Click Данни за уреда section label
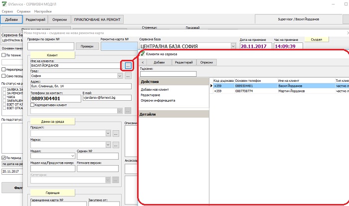Viewport: 349px width, 206px height. click(52, 122)
